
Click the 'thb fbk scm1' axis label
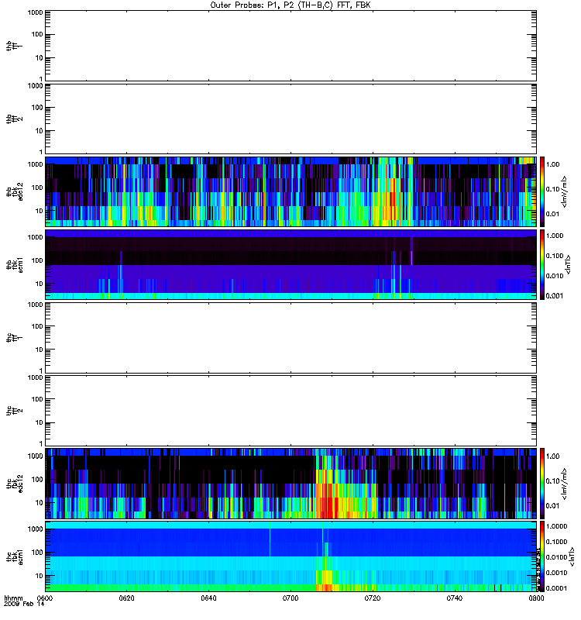[x=14, y=264]
